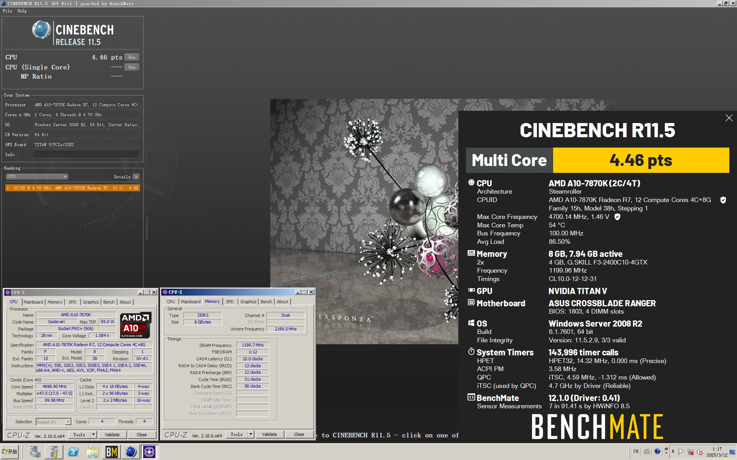Open the Start menu button

tap(10, 452)
